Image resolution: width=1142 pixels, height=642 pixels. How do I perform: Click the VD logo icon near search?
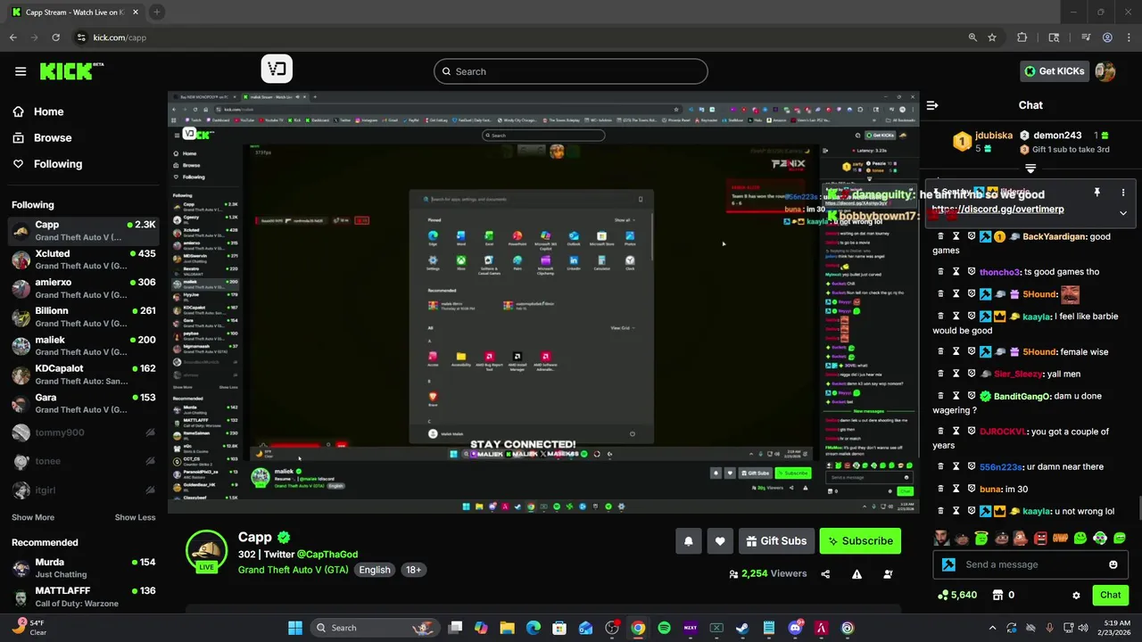pos(277,70)
